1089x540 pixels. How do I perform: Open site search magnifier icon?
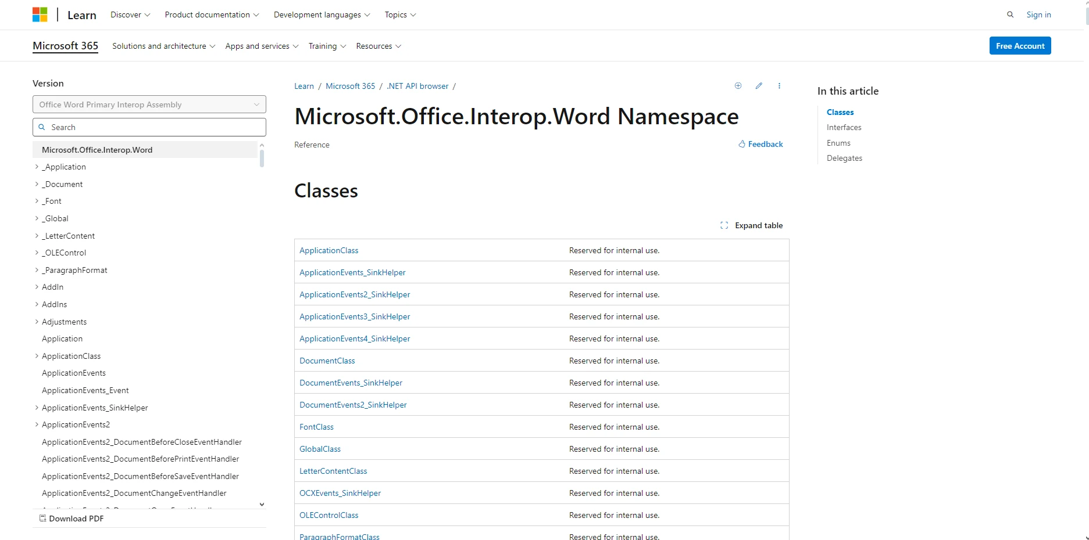pos(1010,15)
